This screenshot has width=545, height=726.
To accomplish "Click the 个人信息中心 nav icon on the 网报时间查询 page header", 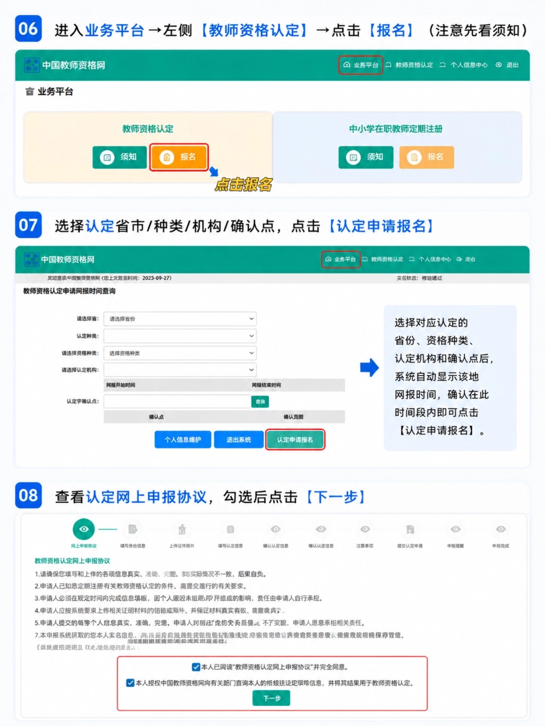I will (412, 260).
